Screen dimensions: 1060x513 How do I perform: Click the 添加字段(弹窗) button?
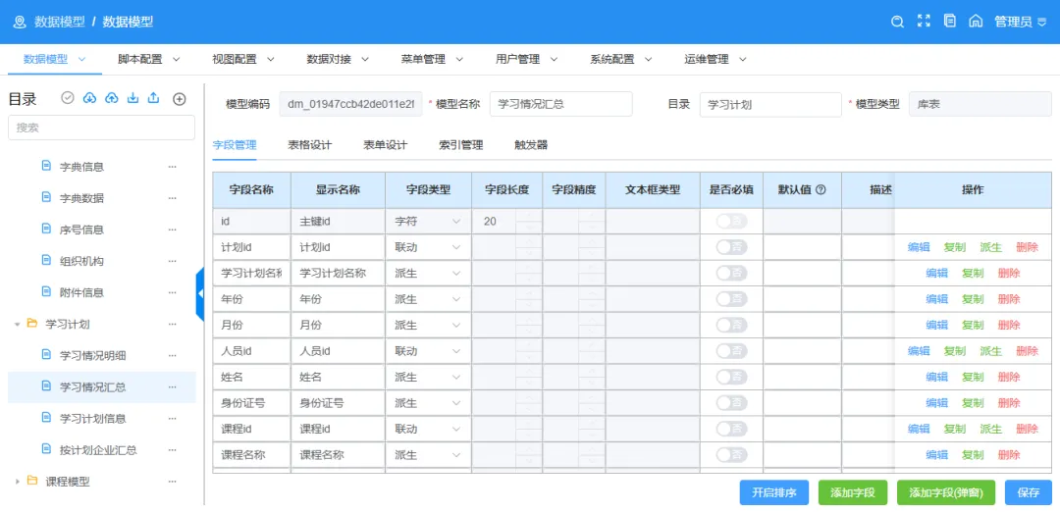946,492
